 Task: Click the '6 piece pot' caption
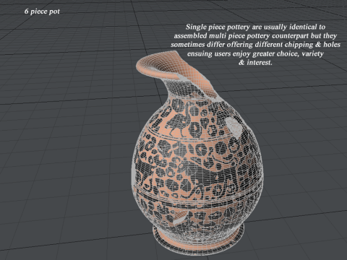[42, 12]
